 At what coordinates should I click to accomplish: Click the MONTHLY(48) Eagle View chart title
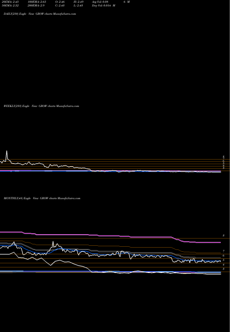(x=42, y=198)
